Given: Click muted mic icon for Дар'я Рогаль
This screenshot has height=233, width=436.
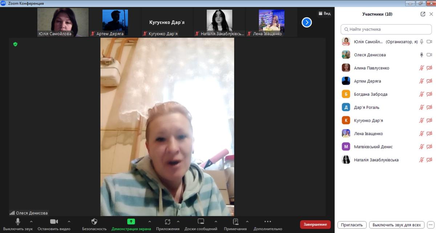Looking at the screenshot, I should 422,107.
